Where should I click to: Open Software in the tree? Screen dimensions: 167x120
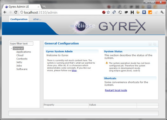coord(22,69)
